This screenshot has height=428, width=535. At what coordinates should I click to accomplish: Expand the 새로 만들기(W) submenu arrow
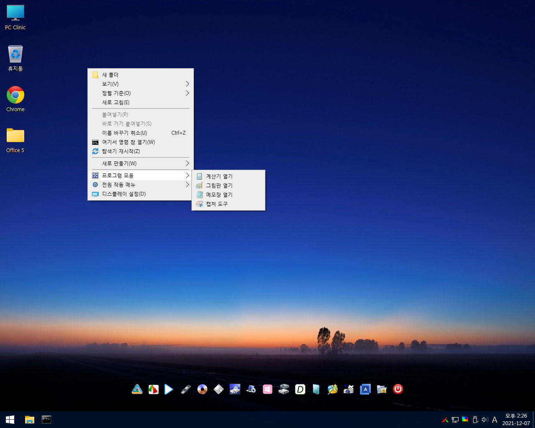pos(187,163)
